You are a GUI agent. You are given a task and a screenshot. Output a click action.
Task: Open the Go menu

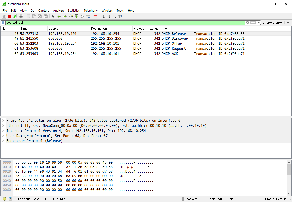32,11
